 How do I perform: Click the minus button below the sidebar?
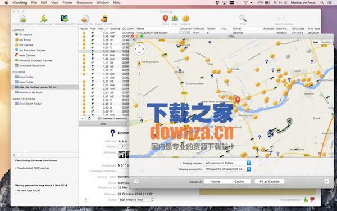click(21, 155)
